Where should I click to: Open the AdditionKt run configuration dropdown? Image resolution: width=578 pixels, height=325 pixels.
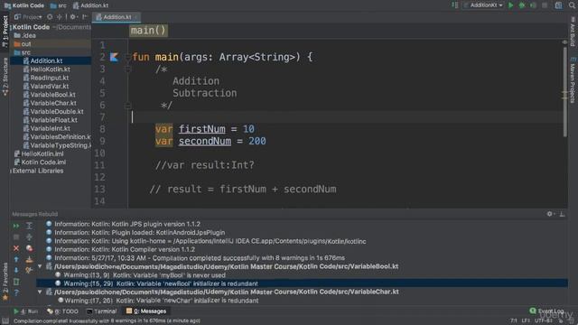pyautogui.click(x=484, y=5)
